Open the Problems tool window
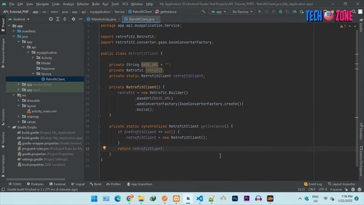 [35, 184]
